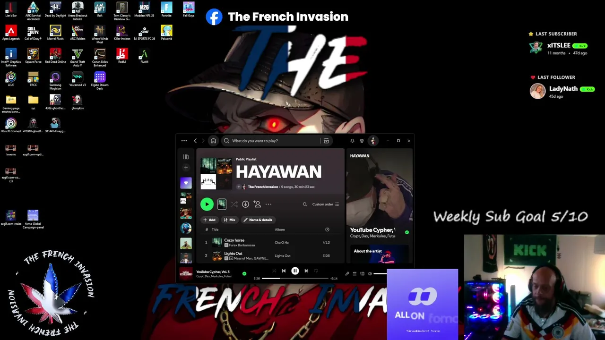Adjust the Spotify volume slider
The image size is (605, 340).
tap(380, 273)
